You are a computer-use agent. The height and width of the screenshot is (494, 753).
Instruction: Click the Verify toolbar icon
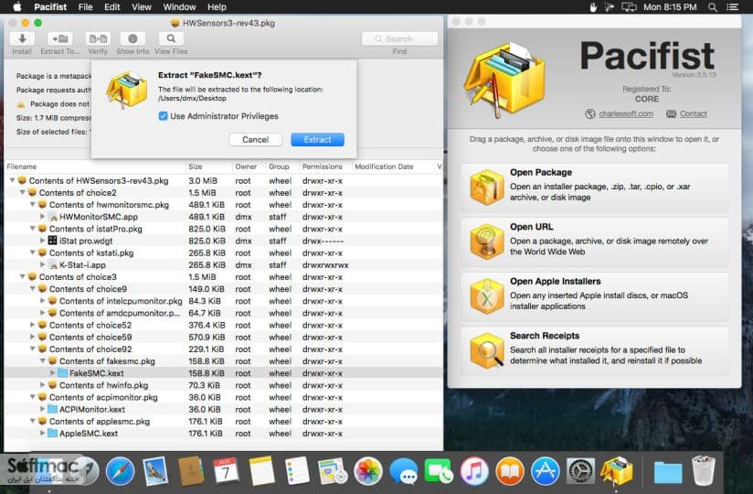coord(98,38)
